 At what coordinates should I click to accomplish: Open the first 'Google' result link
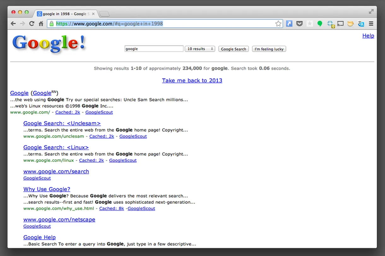click(x=19, y=93)
